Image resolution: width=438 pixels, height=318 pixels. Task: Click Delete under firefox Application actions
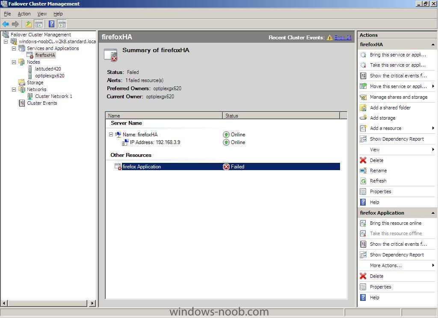pyautogui.click(x=376, y=276)
